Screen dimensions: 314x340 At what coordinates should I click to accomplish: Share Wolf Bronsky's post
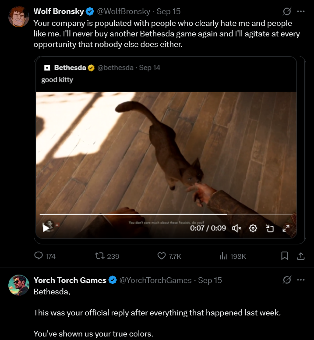(x=301, y=256)
